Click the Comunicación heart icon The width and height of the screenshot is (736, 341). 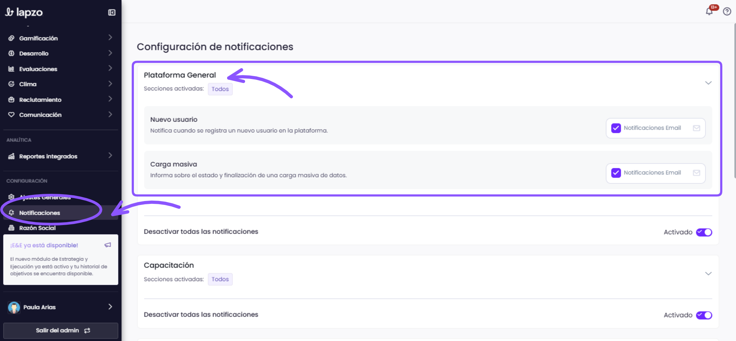click(12, 115)
